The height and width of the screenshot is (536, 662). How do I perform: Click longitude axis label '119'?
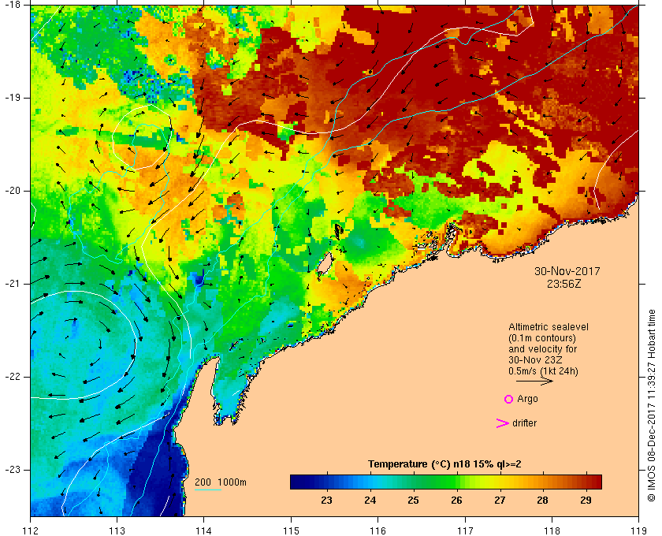pos(638,530)
